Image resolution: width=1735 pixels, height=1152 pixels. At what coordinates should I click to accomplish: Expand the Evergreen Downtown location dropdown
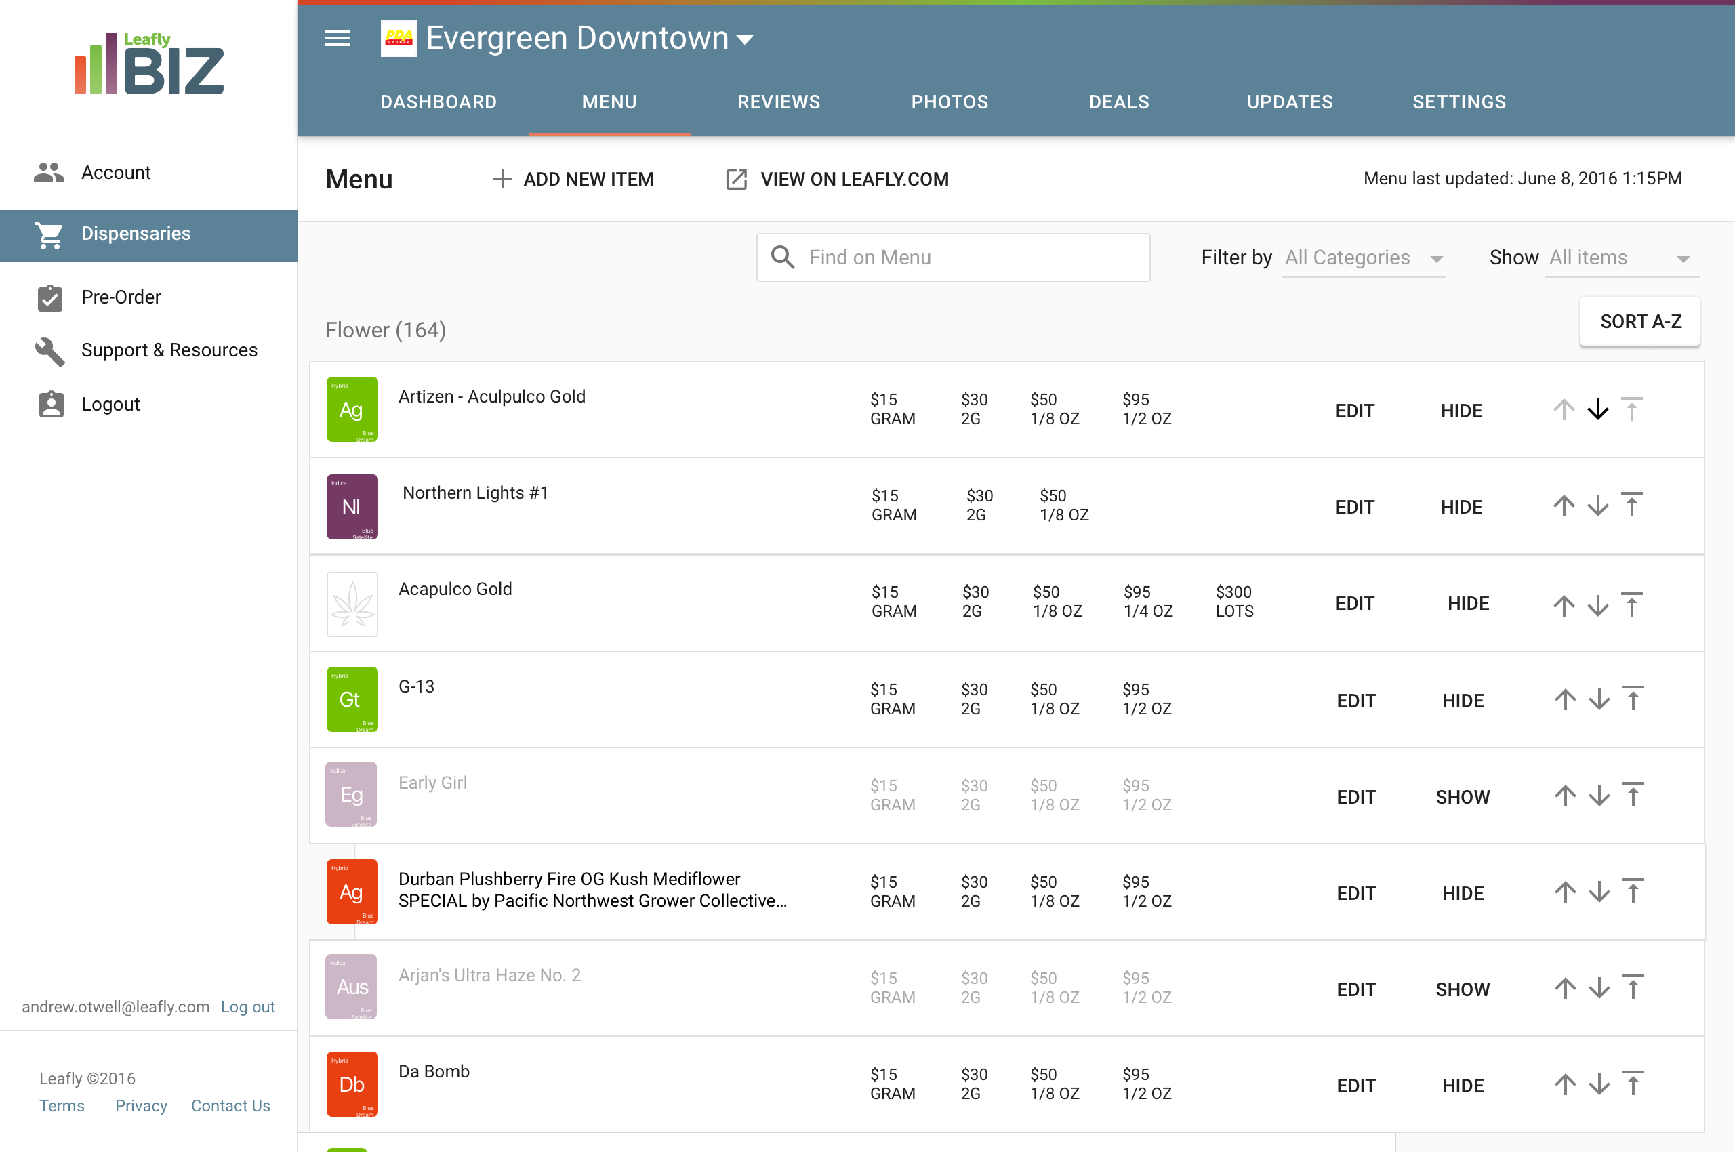pyautogui.click(x=744, y=40)
